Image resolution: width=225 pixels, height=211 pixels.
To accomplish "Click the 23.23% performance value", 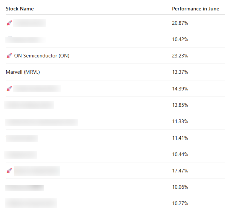I will pyautogui.click(x=180, y=56).
